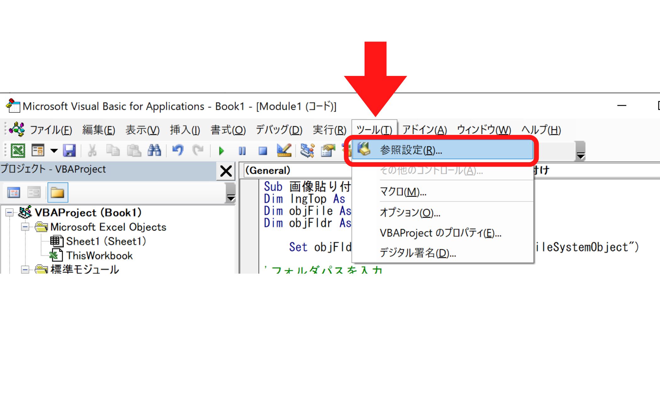Click code line 'Dim lngTop As'
The height and width of the screenshot is (416, 660).
pos(305,199)
